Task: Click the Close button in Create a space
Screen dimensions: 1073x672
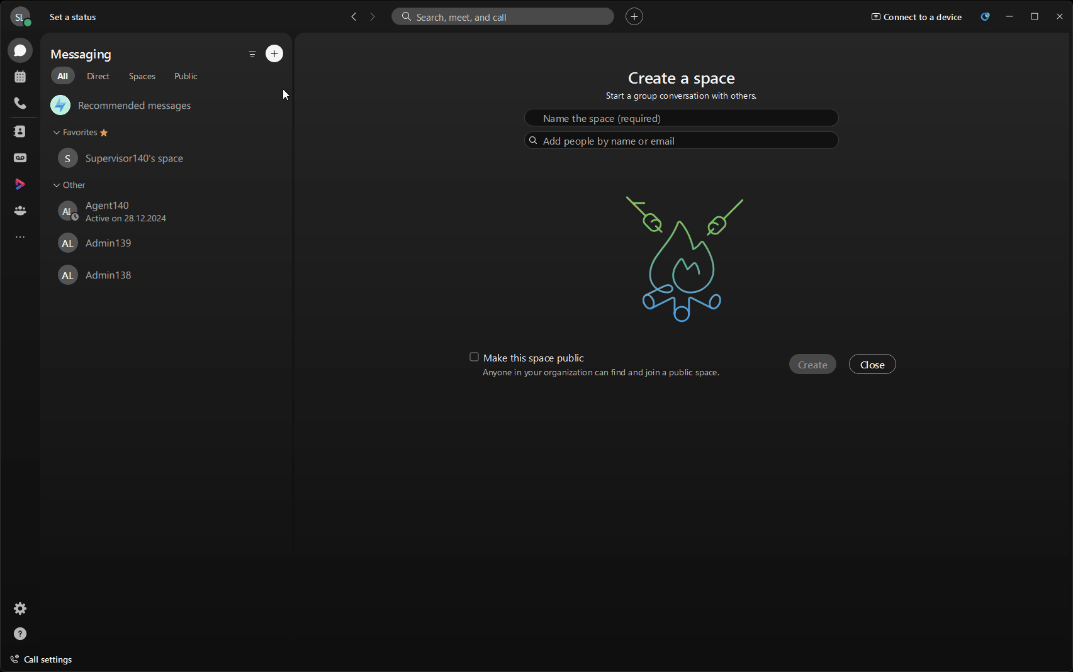Action: [872, 365]
